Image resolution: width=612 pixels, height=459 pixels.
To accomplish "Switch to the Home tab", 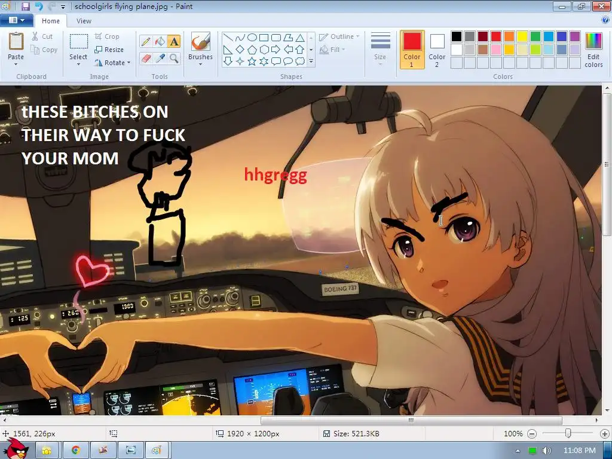I will (x=51, y=21).
